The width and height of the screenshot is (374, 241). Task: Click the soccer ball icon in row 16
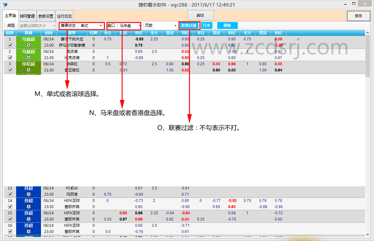(29, 231)
